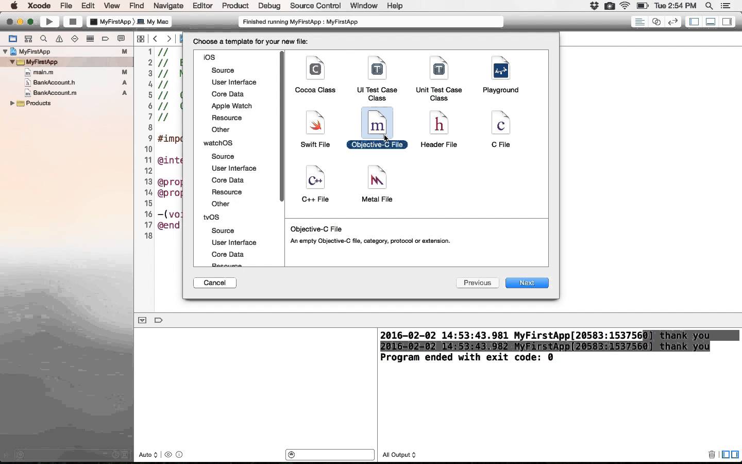Collapse the MyFirstApp group folder
This screenshot has width=742, height=464.
click(x=12, y=62)
